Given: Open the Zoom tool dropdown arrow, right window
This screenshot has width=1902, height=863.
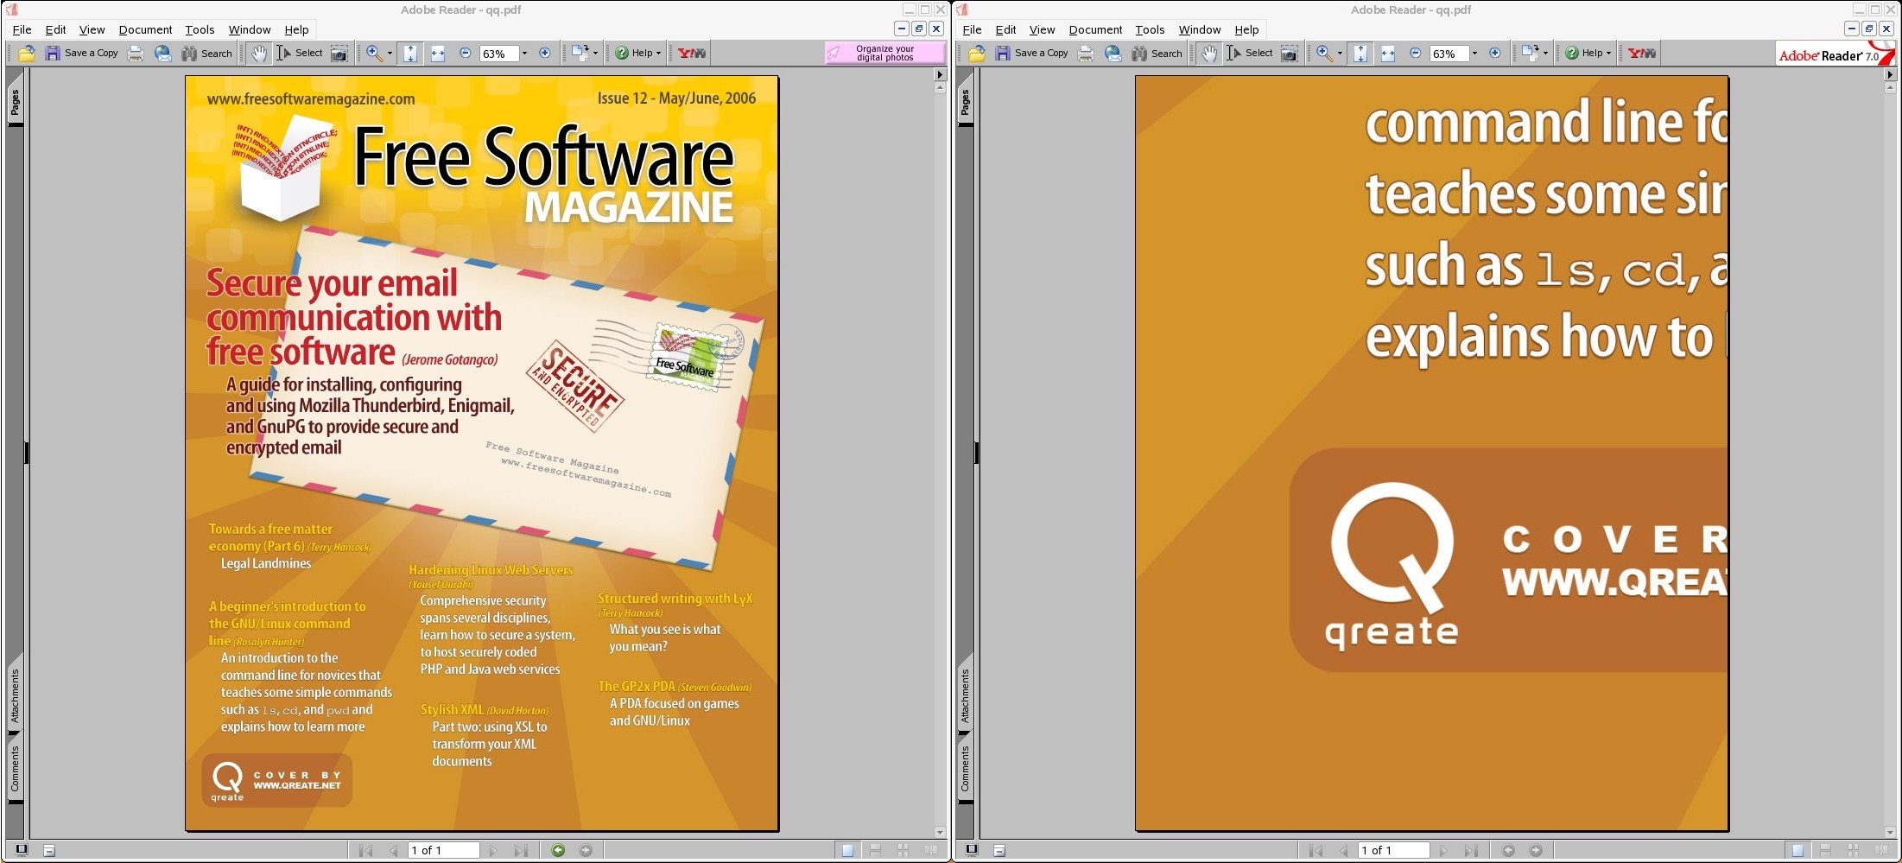Looking at the screenshot, I should coord(1340,54).
